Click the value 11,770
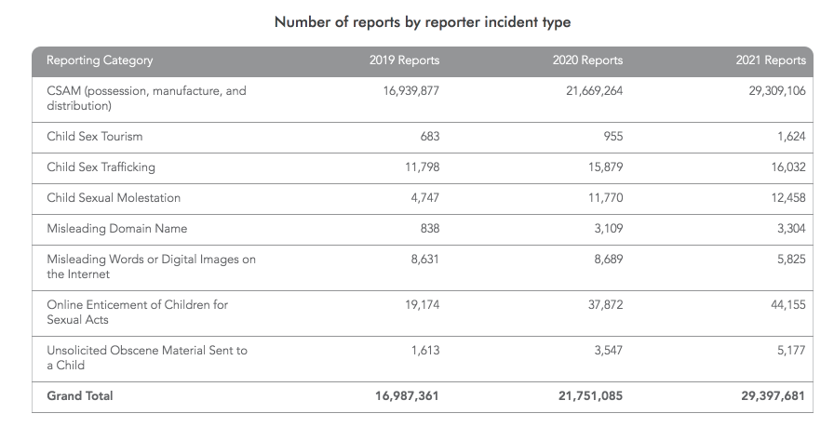 click(x=605, y=198)
